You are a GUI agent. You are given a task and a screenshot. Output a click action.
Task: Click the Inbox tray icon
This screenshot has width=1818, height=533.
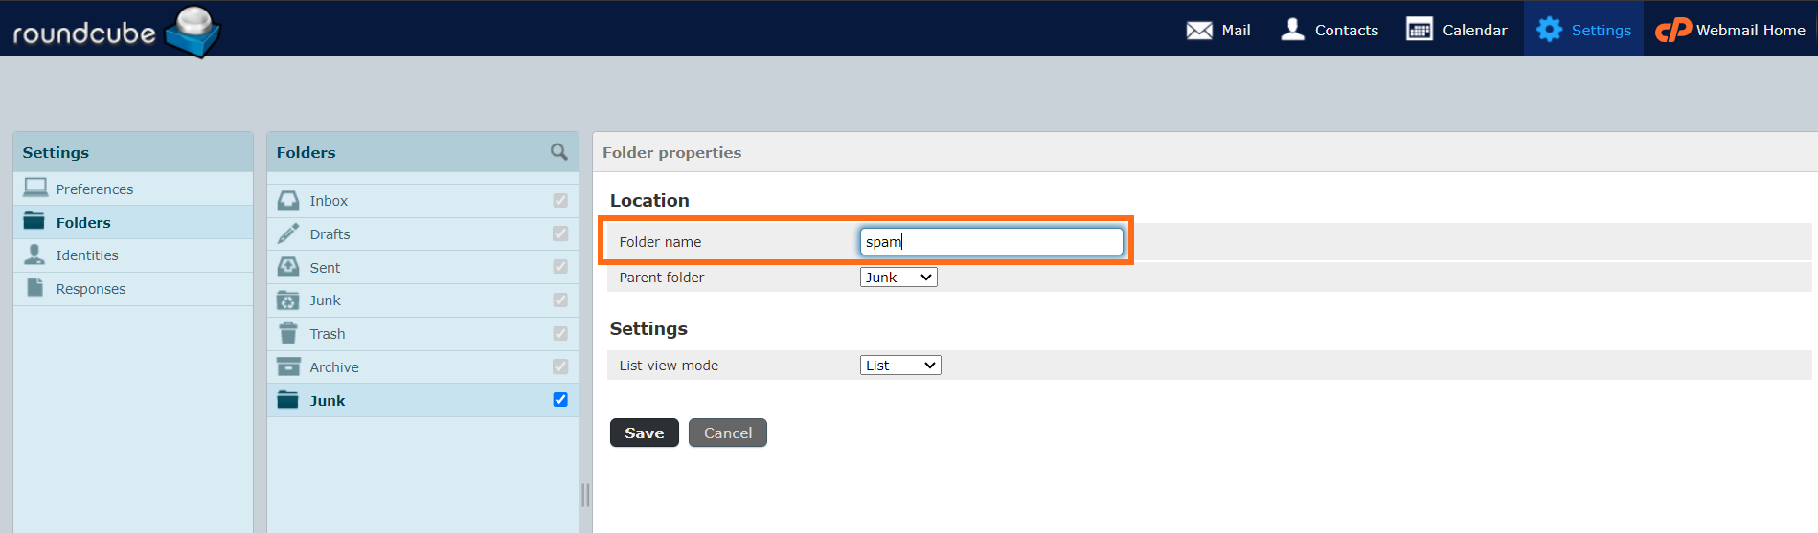(x=288, y=200)
